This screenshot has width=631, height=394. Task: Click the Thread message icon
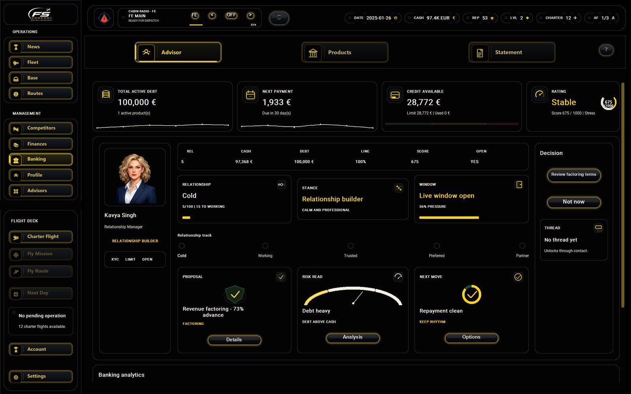(x=598, y=228)
